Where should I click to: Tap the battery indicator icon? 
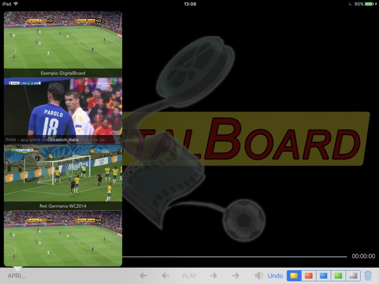coord(370,4)
